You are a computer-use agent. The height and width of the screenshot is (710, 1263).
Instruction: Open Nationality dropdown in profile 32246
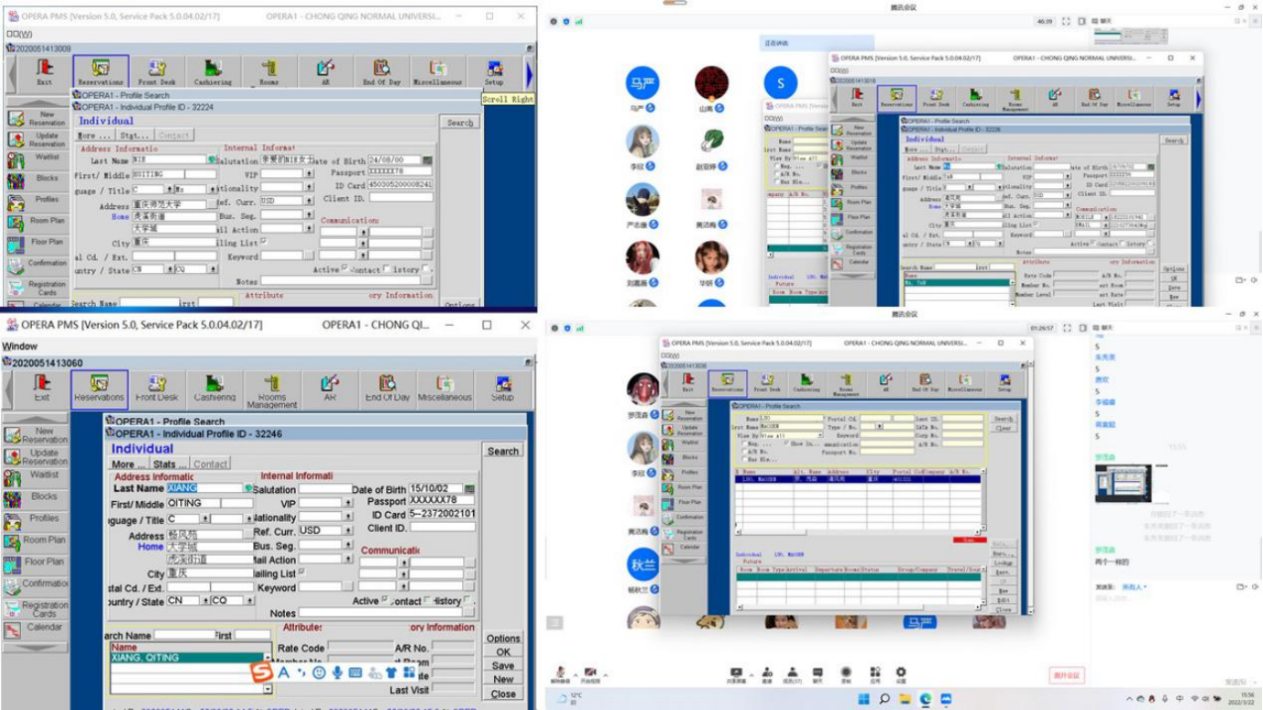tap(347, 517)
